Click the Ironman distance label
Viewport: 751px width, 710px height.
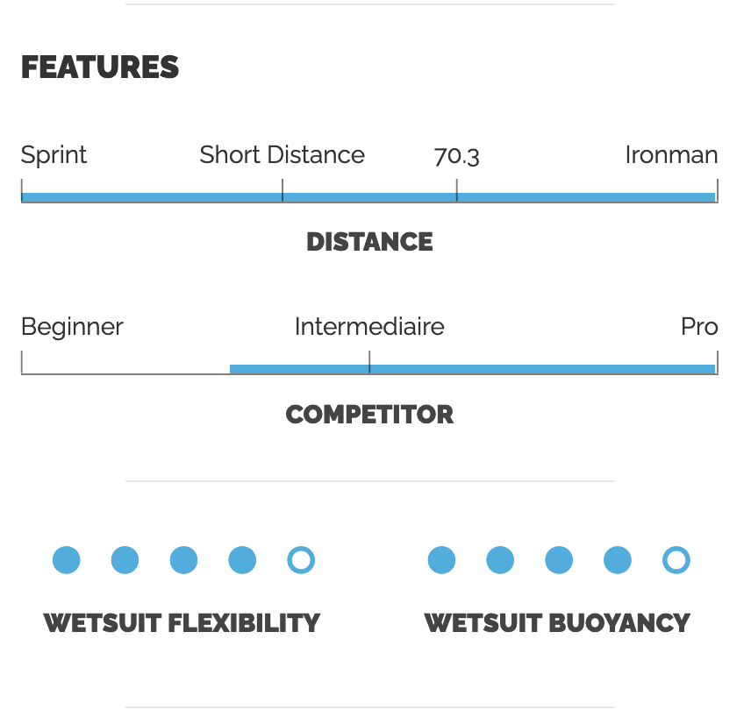tap(671, 155)
